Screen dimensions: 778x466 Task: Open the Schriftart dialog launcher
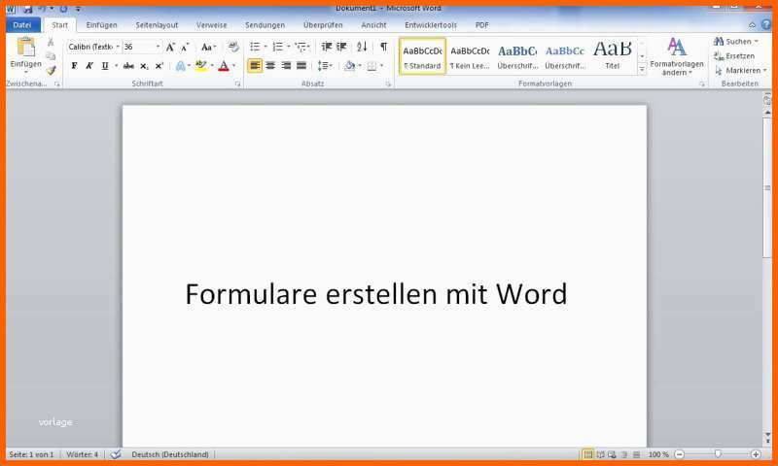click(x=237, y=84)
